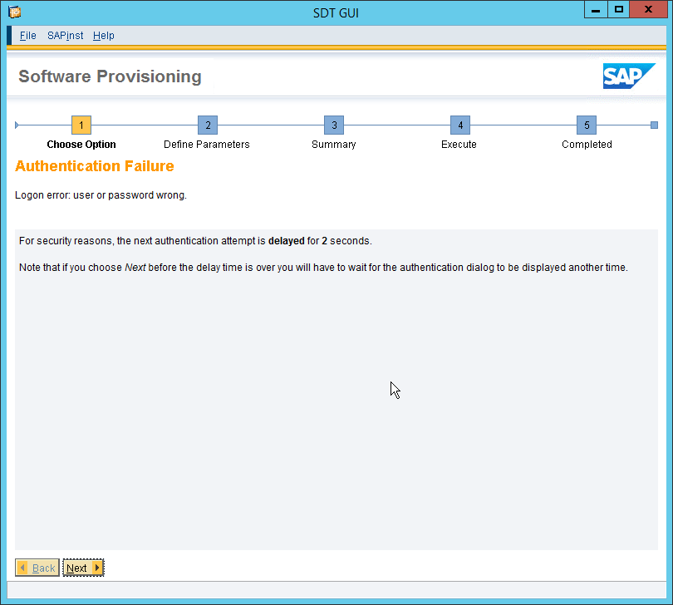This screenshot has width=673, height=605.
Task: Click the 'Choose Option' step label
Action: (81, 145)
